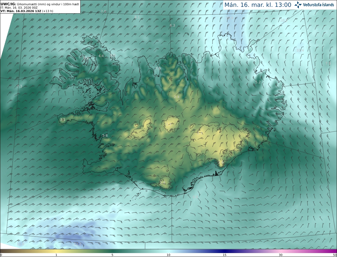The height and width of the screenshot is (257, 337).
Task: Click the 6.3 value label on the map
Action: (172, 25)
